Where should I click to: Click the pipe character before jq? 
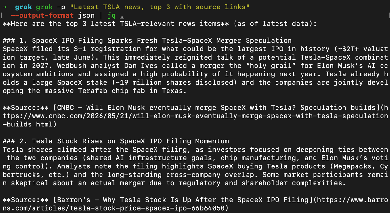(x=101, y=15)
